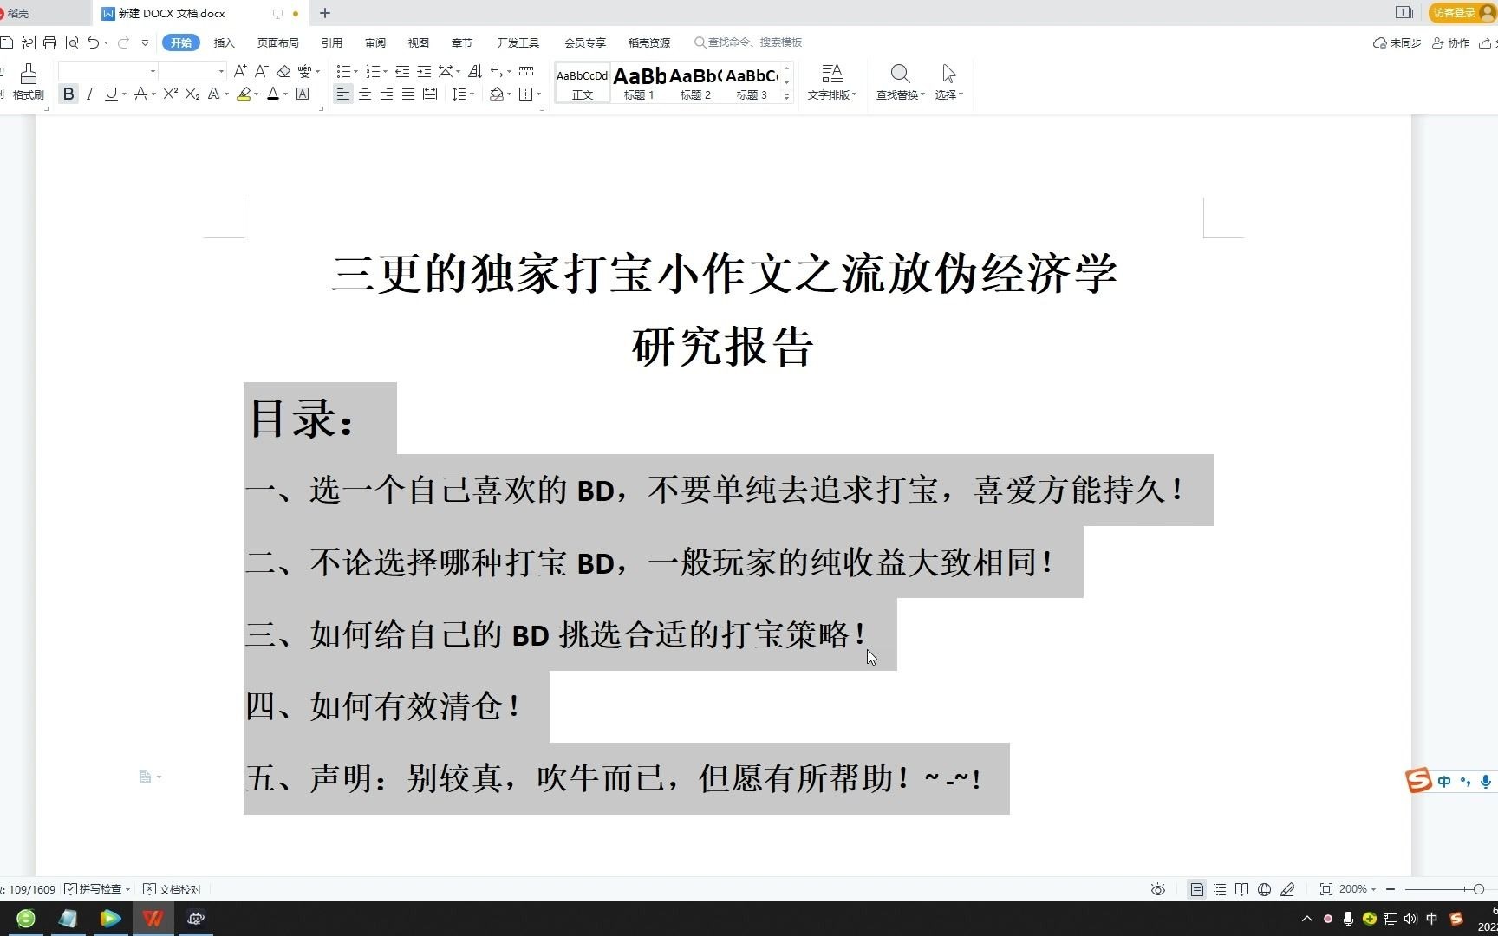Click the print icon in quick access toolbar

49,42
